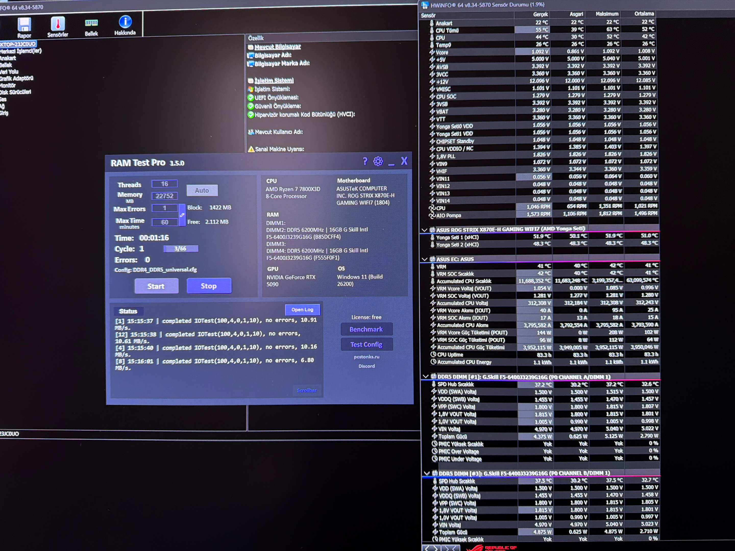Stop the running RAM test
This screenshot has height=551, width=735.
209,286
